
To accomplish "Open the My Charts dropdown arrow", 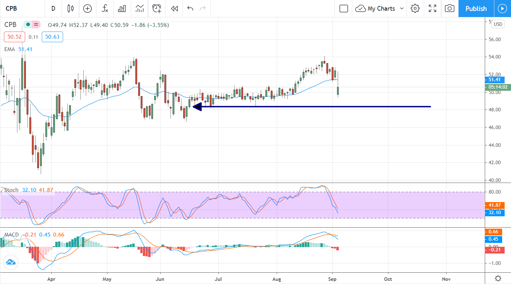I will 402,9.
